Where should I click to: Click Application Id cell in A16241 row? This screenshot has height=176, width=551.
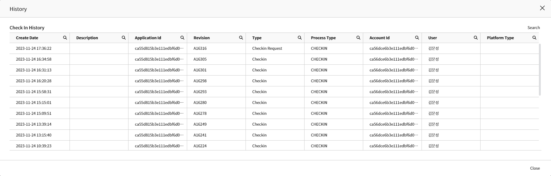[x=158, y=135]
